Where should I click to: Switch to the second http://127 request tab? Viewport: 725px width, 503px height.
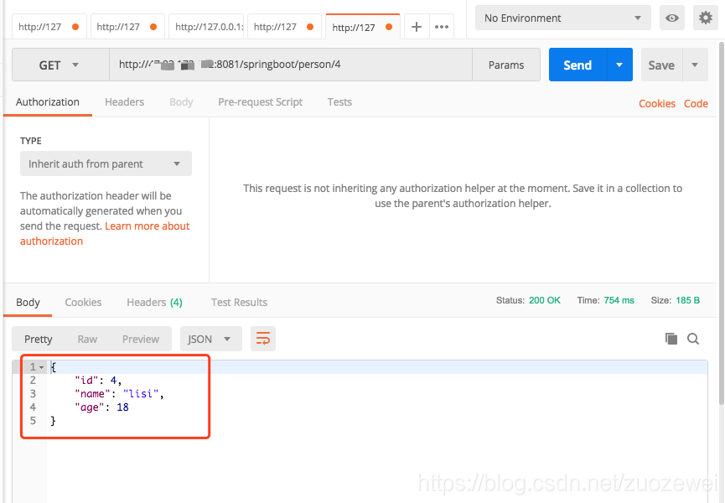pos(127,27)
